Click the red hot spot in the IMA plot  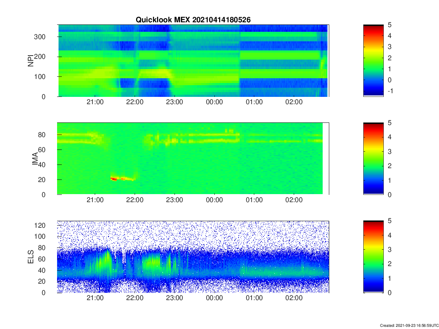(114, 178)
